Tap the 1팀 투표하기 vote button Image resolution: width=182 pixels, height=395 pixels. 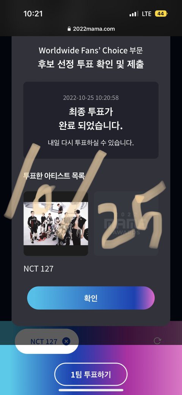[x=91, y=375]
